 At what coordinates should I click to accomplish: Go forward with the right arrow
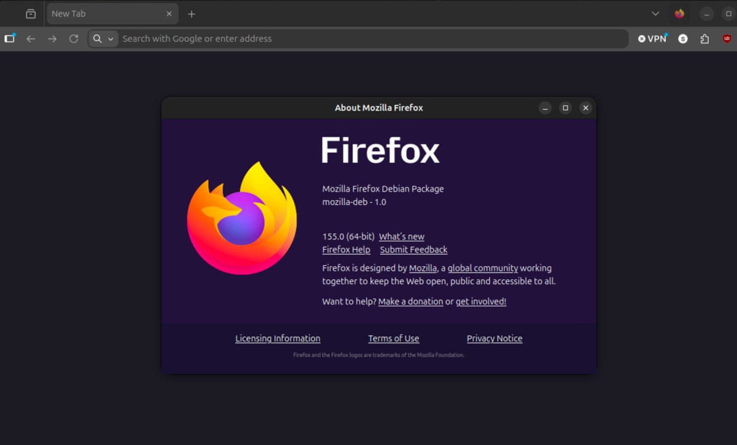[52, 39]
